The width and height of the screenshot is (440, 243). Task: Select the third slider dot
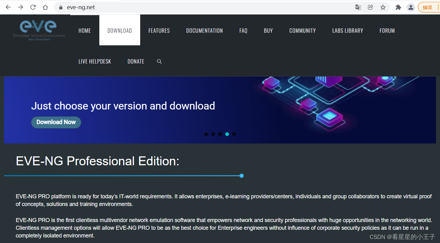(220, 134)
